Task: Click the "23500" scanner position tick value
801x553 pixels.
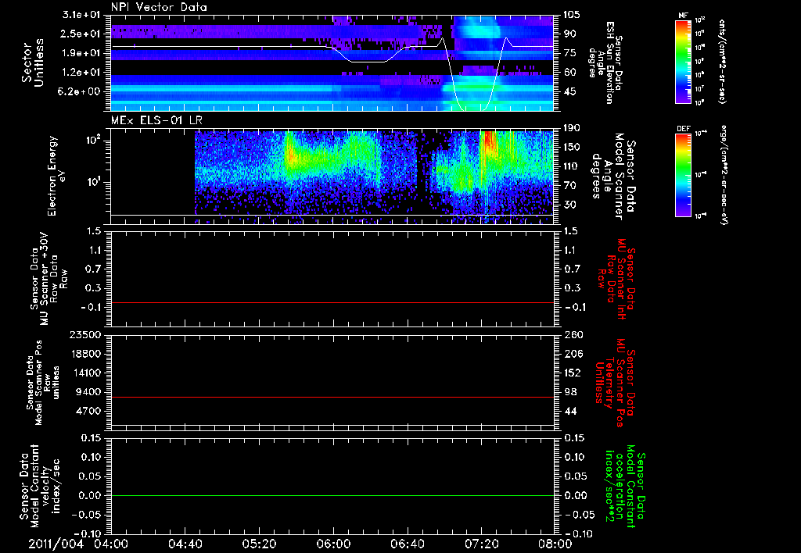Action: pyautogui.click(x=87, y=334)
